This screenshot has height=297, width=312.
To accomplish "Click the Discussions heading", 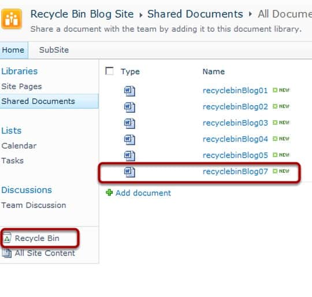I will point(27,190).
